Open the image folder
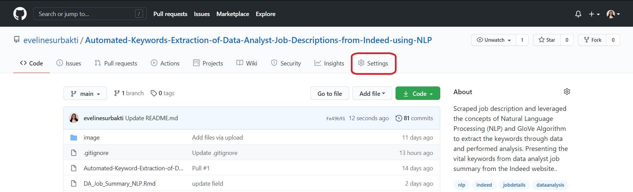This screenshot has height=192, width=633. pyautogui.click(x=91, y=137)
